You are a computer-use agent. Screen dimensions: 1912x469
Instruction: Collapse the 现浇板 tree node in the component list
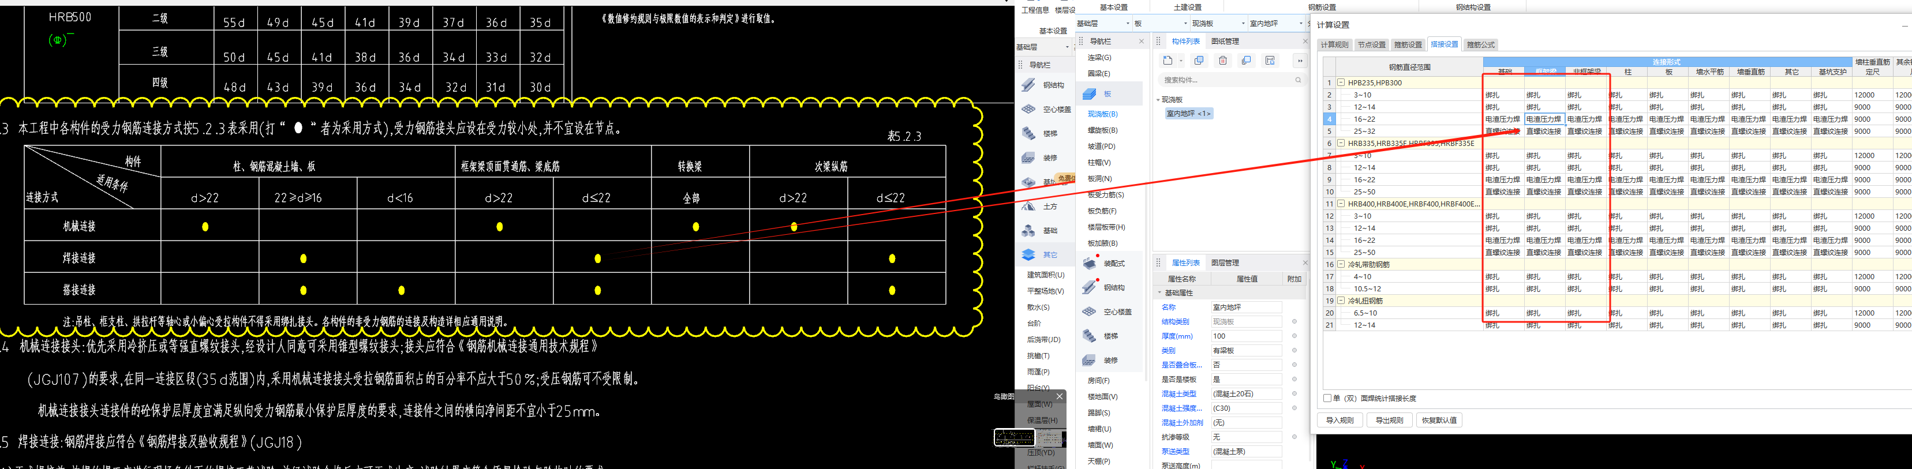(1158, 99)
